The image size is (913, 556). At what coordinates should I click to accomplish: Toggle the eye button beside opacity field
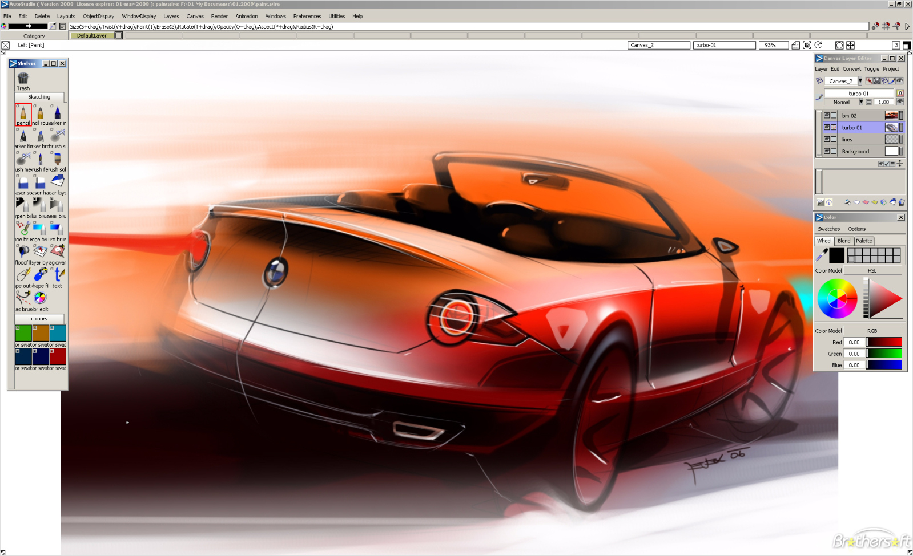coord(900,102)
